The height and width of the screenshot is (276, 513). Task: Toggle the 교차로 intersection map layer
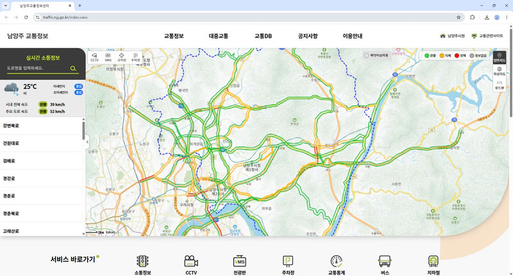click(x=122, y=57)
